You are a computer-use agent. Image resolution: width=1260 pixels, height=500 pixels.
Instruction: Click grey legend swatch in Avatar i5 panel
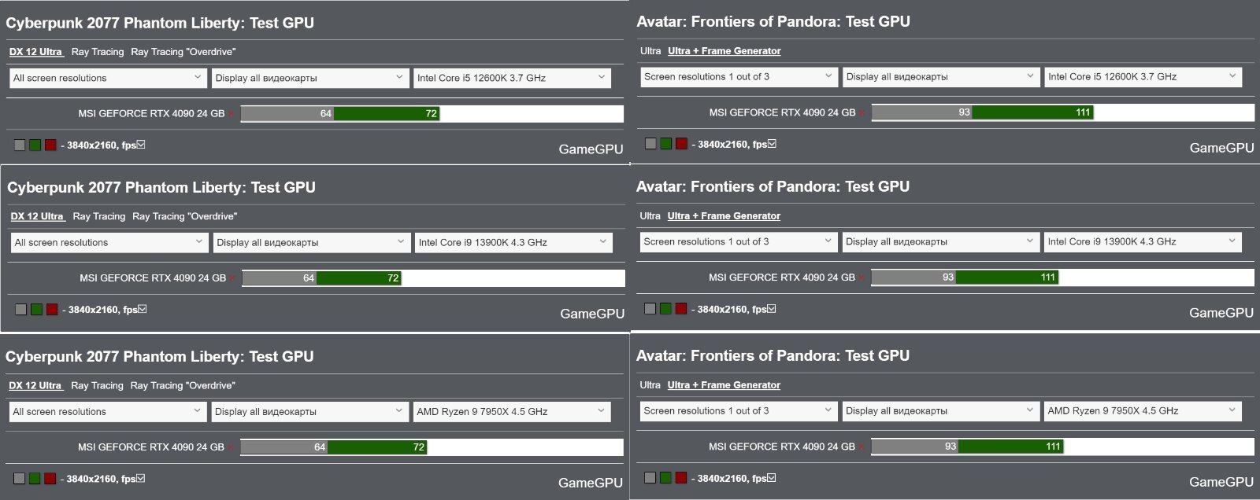650,144
